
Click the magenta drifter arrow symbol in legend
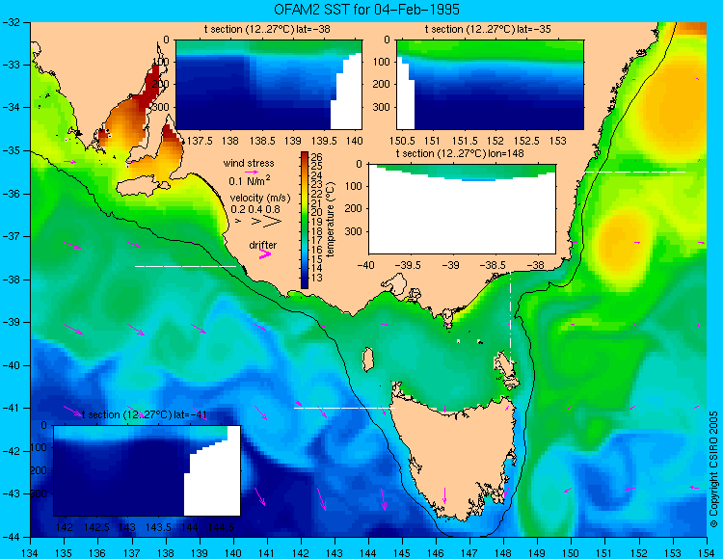[265, 253]
